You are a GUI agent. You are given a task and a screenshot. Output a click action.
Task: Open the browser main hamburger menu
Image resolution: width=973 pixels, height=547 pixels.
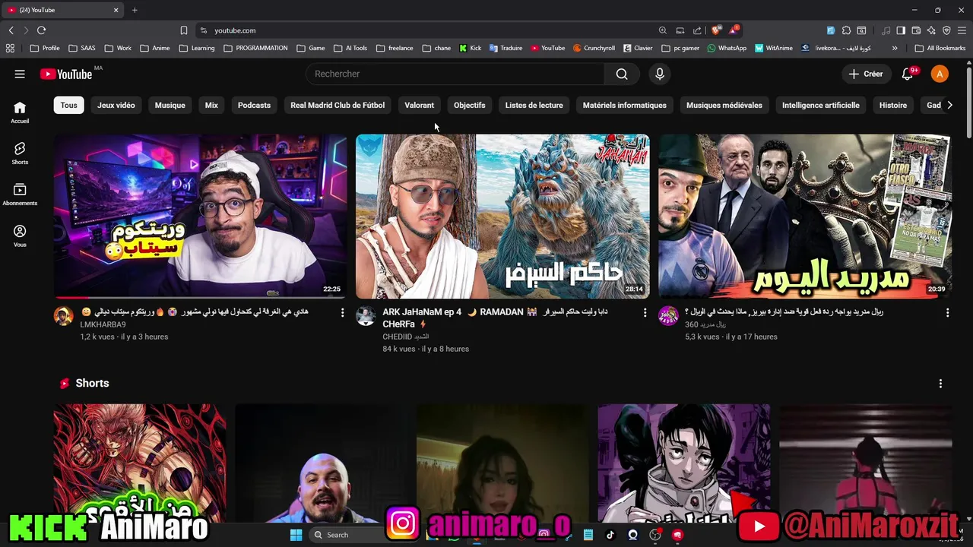[962, 30]
